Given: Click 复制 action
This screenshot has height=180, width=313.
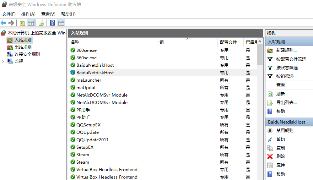Looking at the screenshot, I should point(280,148).
